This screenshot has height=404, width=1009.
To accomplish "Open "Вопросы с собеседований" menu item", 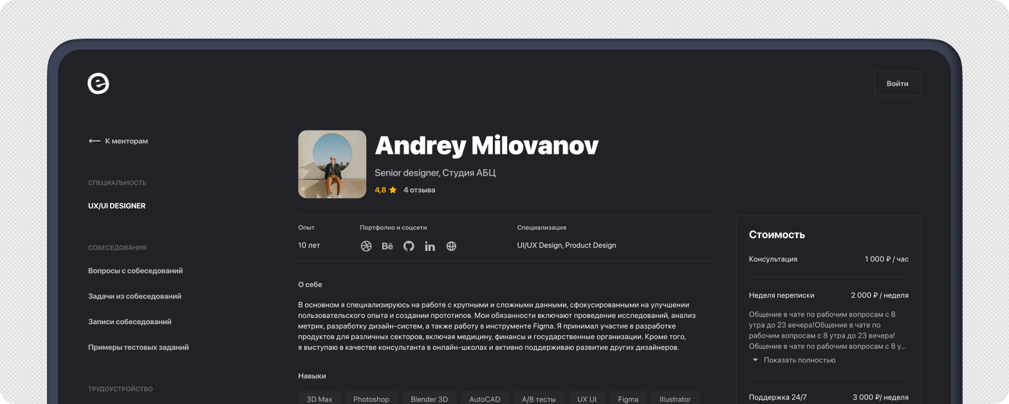I will click(x=135, y=271).
